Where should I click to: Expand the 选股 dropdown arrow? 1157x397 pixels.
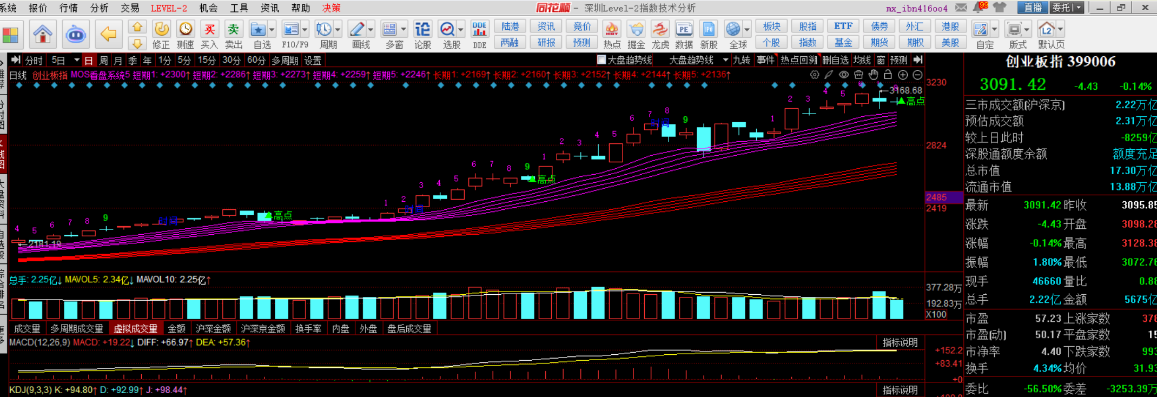point(461,29)
